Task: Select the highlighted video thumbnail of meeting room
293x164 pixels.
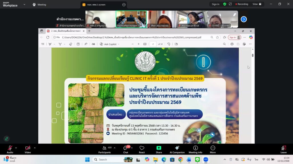Action: pos(131,19)
